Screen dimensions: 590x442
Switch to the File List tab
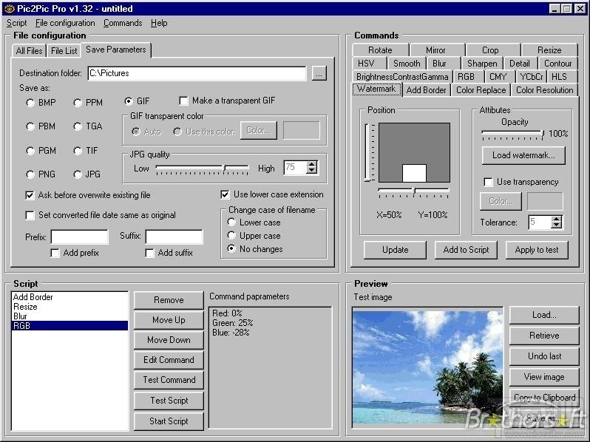click(x=64, y=51)
